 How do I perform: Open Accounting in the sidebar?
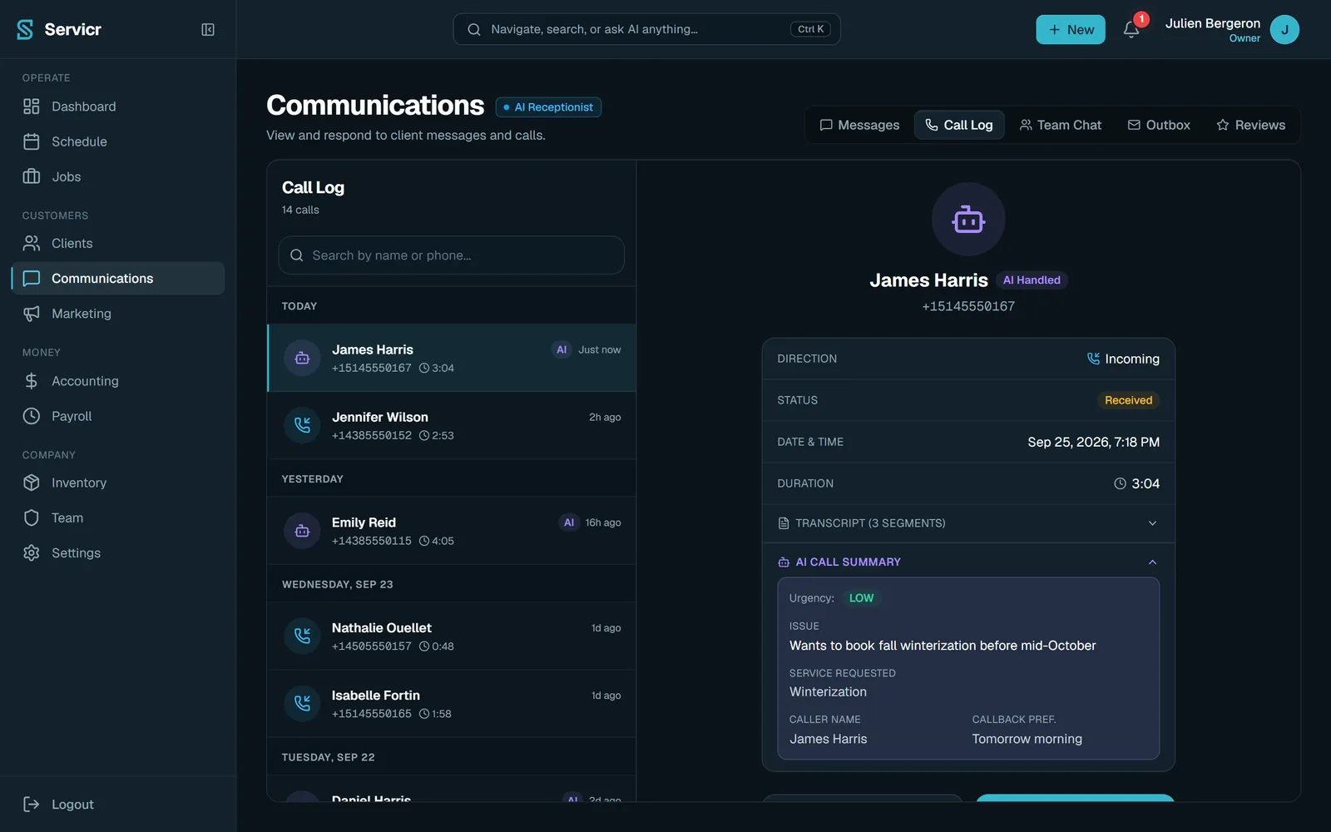(x=117, y=381)
